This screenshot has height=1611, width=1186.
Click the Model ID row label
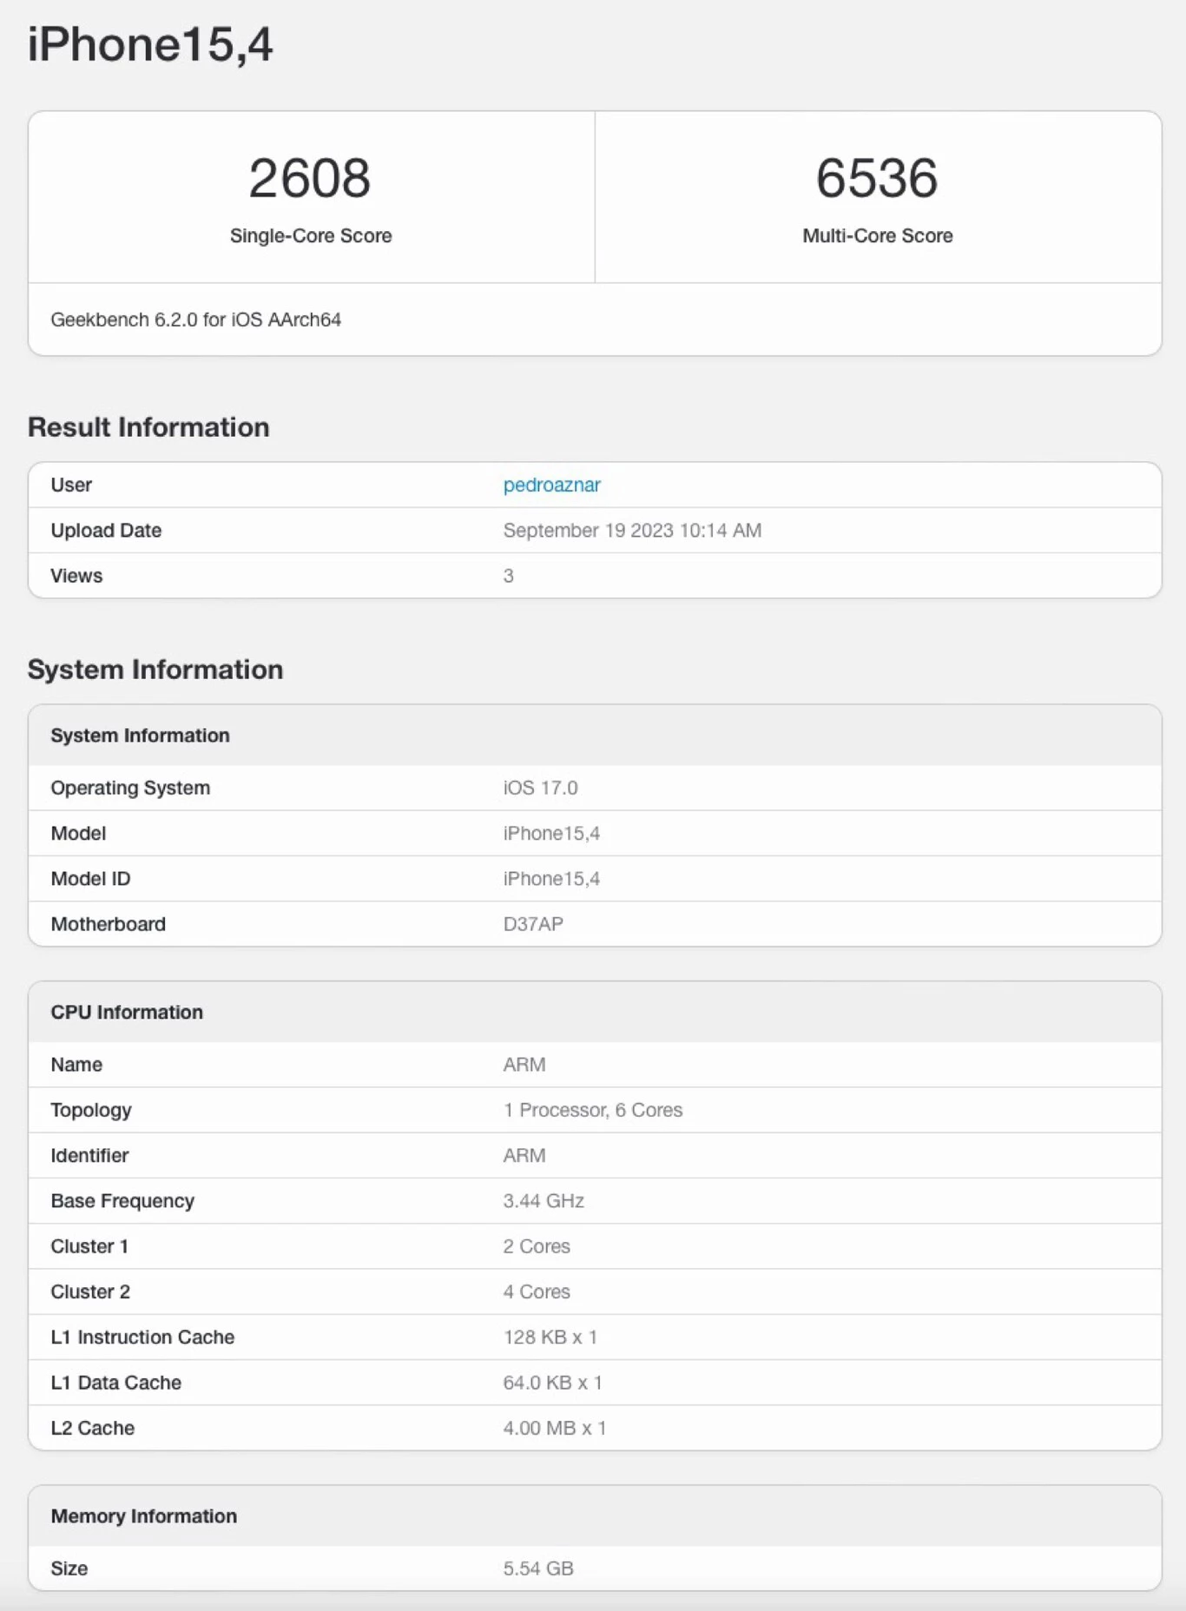coord(90,879)
